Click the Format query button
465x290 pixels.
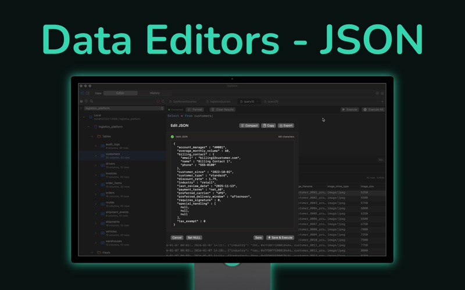[195, 110]
